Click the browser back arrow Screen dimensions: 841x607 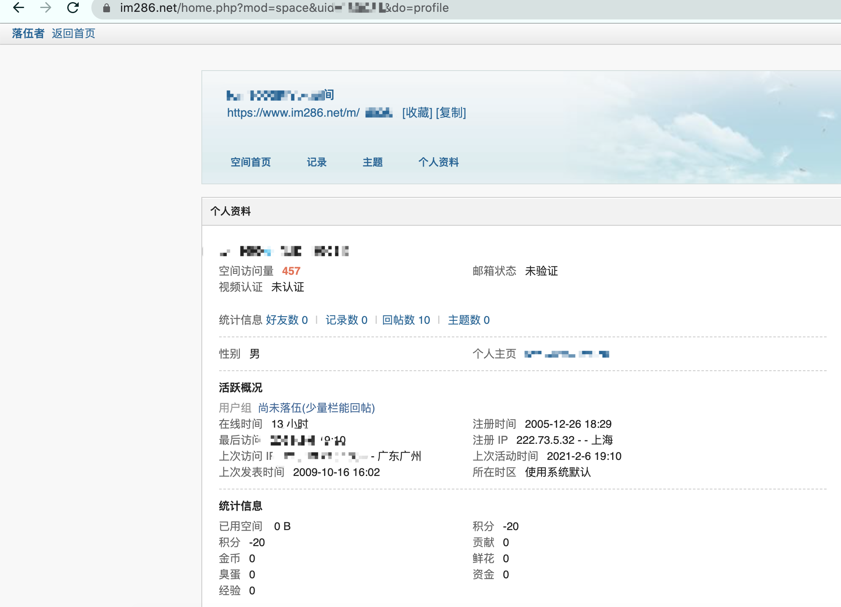[19, 8]
